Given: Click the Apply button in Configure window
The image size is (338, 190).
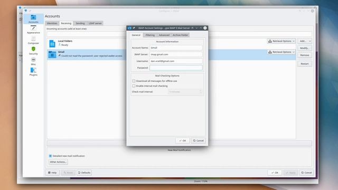Looking at the screenshot, I should [x=290, y=173].
